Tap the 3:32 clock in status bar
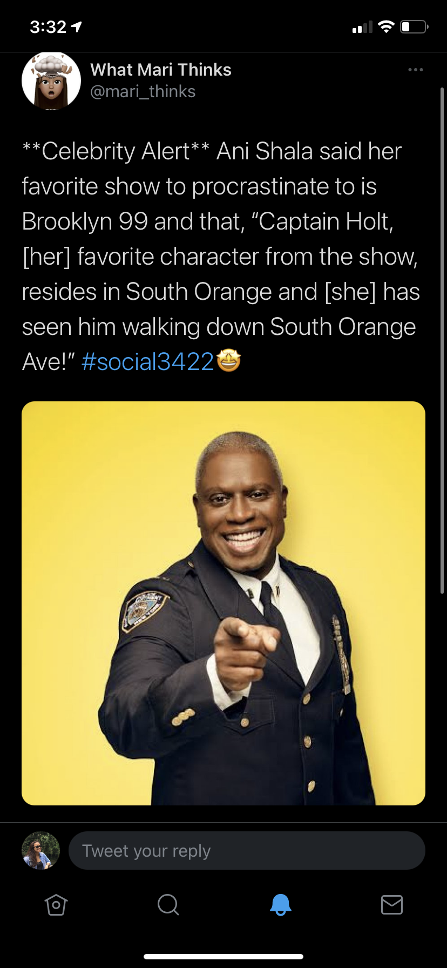This screenshot has height=968, width=447. click(x=48, y=26)
